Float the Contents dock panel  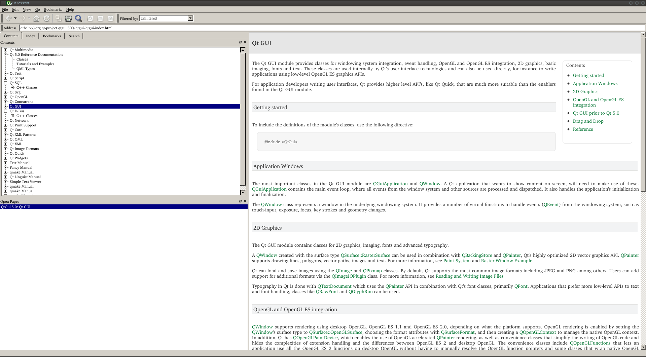[240, 42]
